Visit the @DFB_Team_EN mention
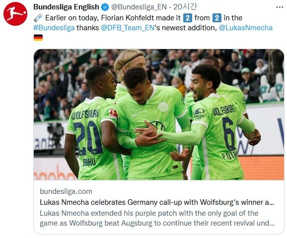Image resolution: width=287 pixels, height=238 pixels. click(x=128, y=28)
